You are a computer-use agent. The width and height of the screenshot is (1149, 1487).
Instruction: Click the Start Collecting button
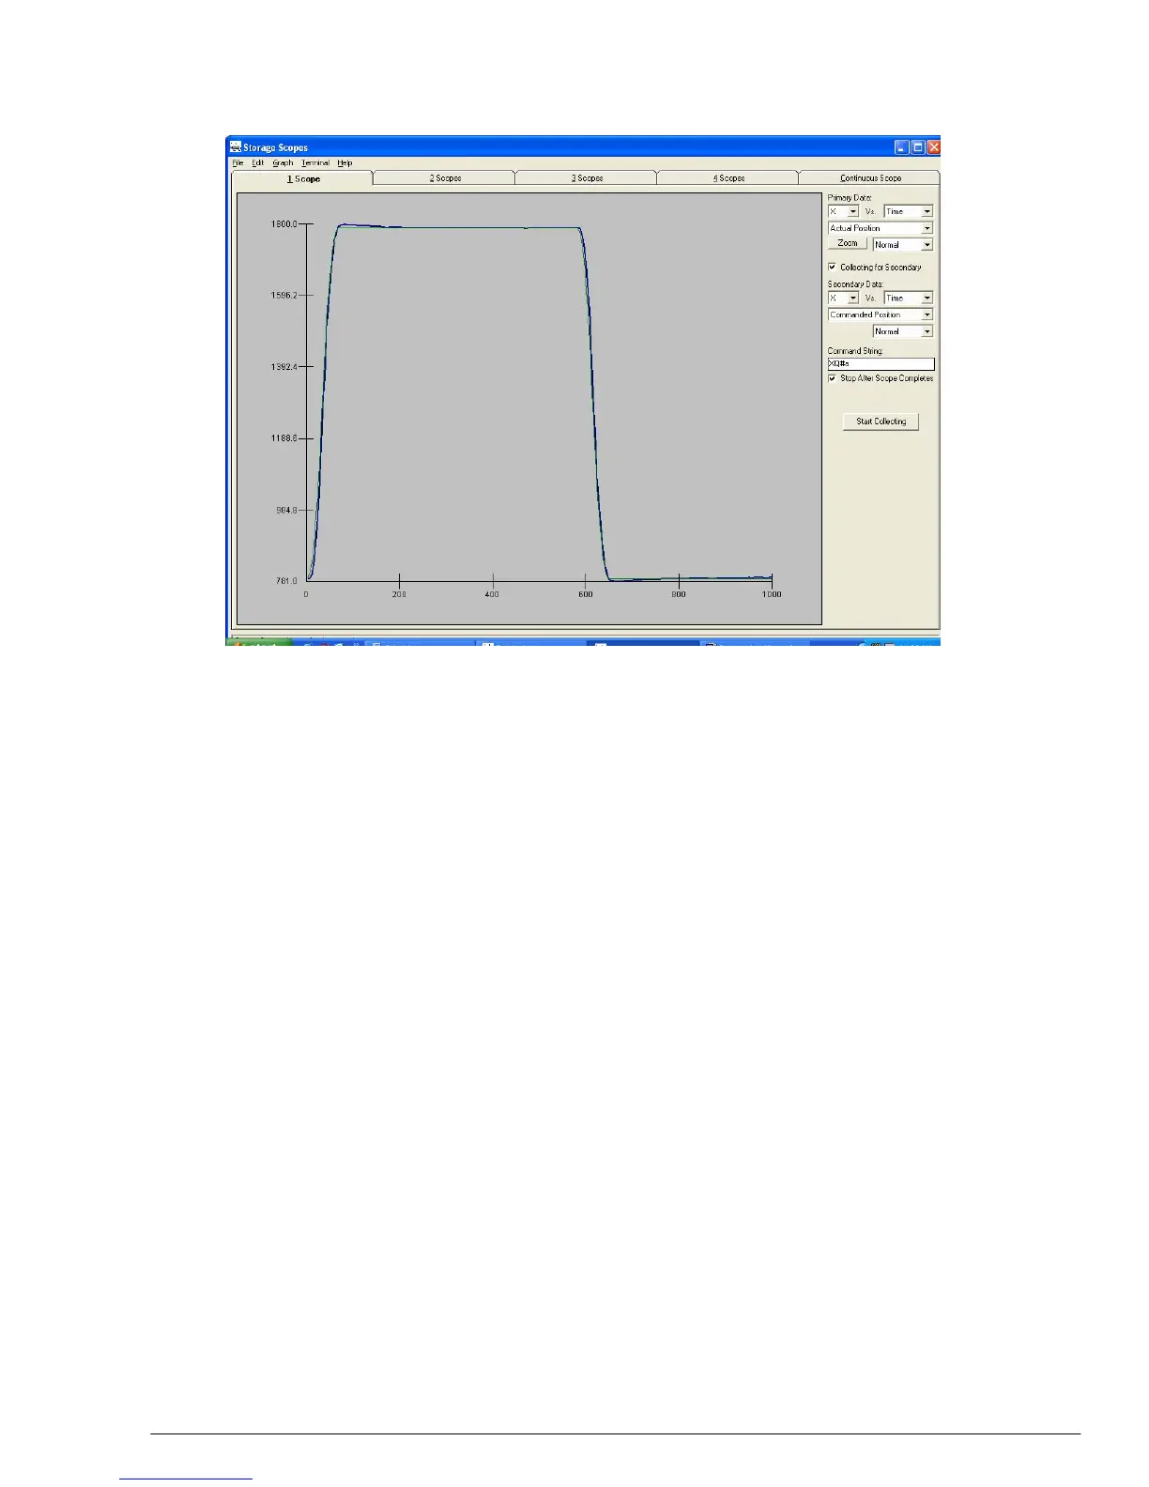pos(881,422)
